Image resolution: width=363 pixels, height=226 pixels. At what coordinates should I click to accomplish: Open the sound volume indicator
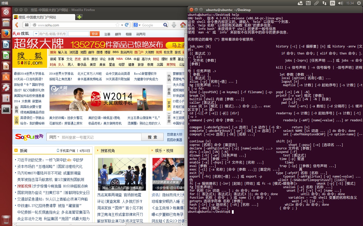[341, 3]
